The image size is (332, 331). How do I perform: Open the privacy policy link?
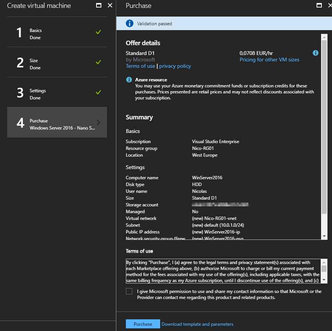click(175, 66)
